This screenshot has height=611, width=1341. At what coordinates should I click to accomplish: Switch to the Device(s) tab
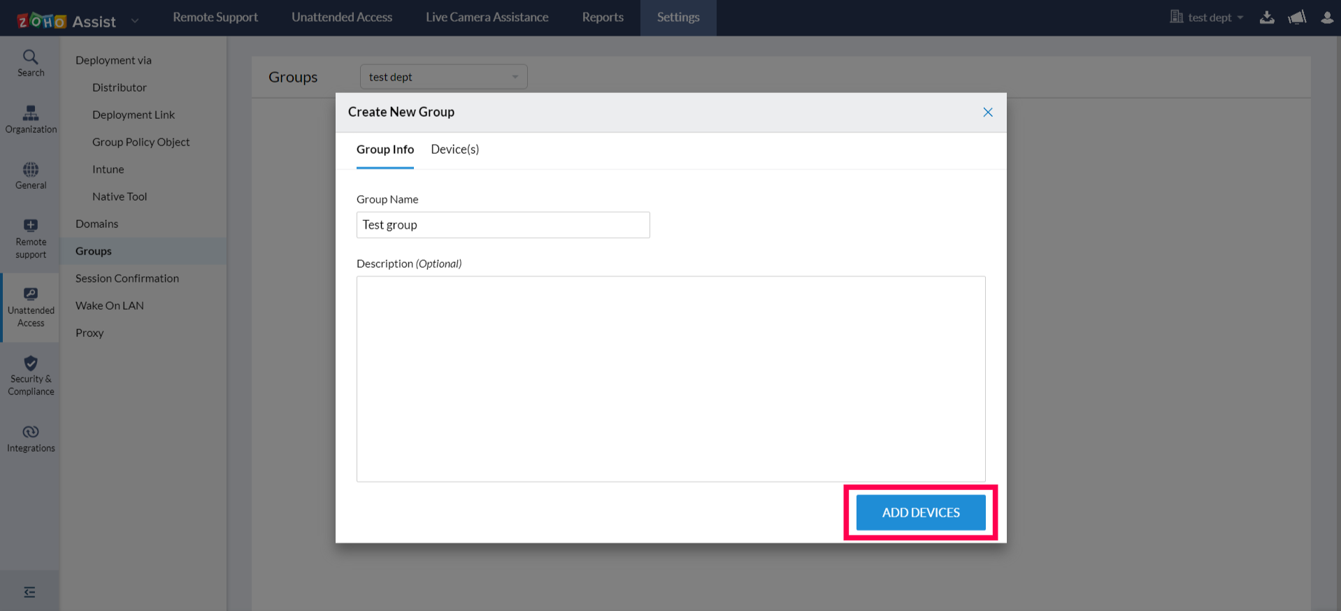coord(454,150)
